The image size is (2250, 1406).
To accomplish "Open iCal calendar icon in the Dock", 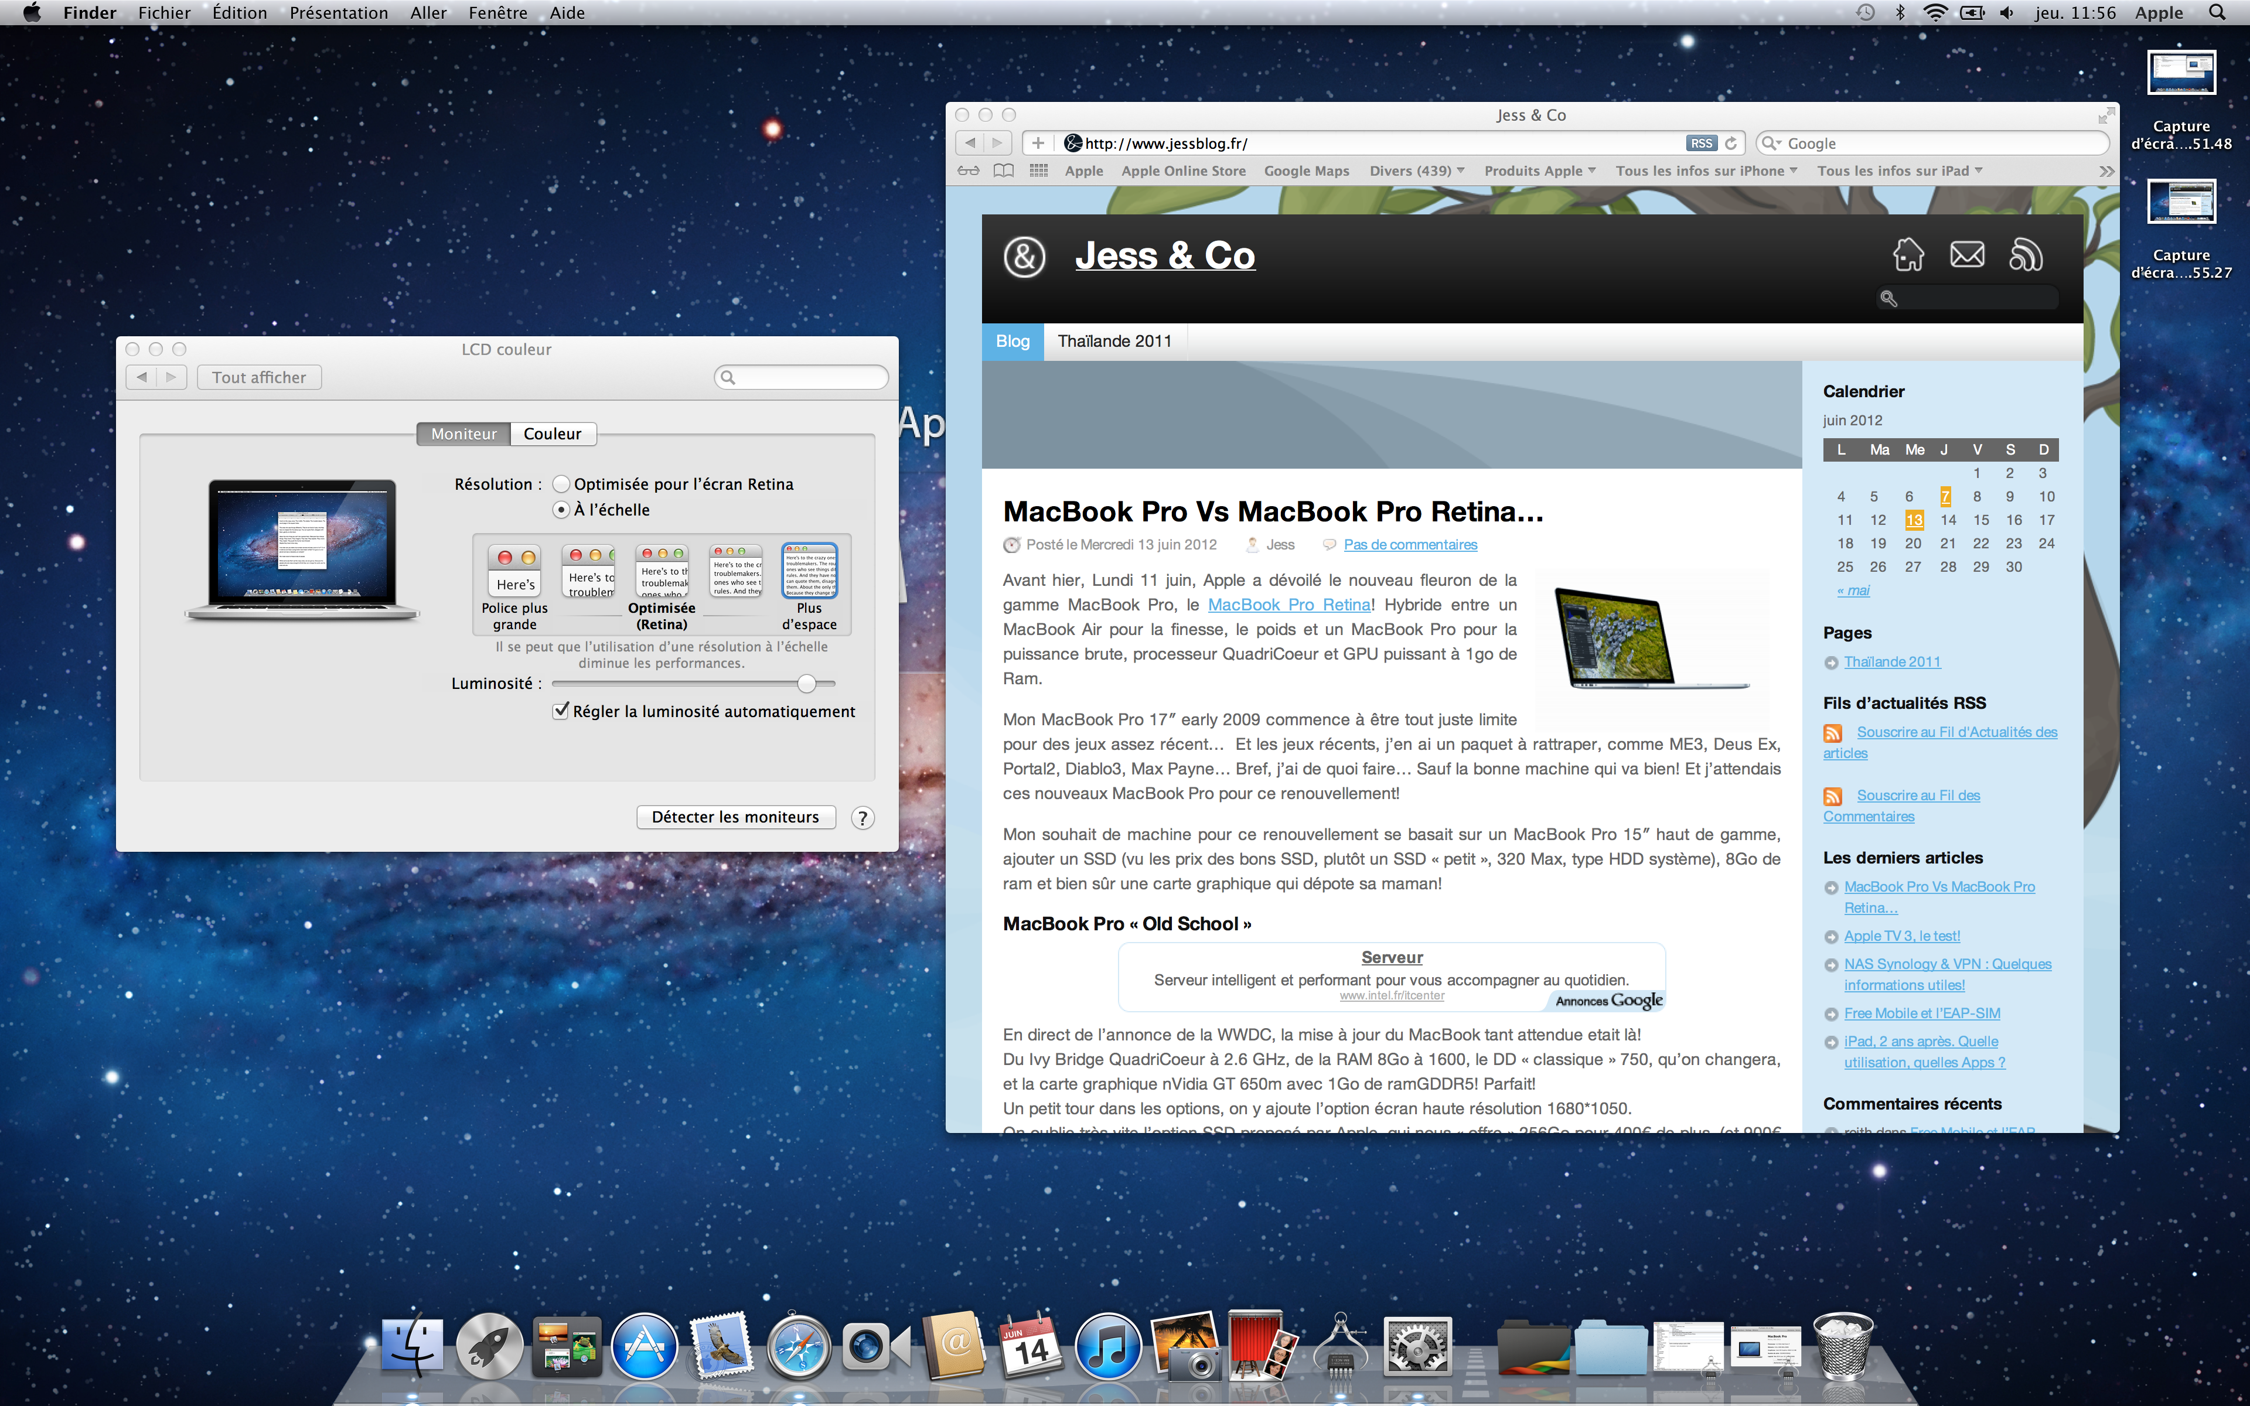I will coord(1030,1346).
